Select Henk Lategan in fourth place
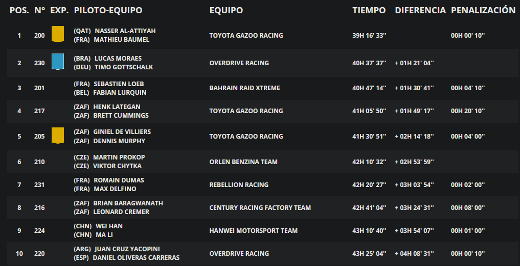Image resolution: width=520 pixels, height=266 pixels. click(117, 107)
